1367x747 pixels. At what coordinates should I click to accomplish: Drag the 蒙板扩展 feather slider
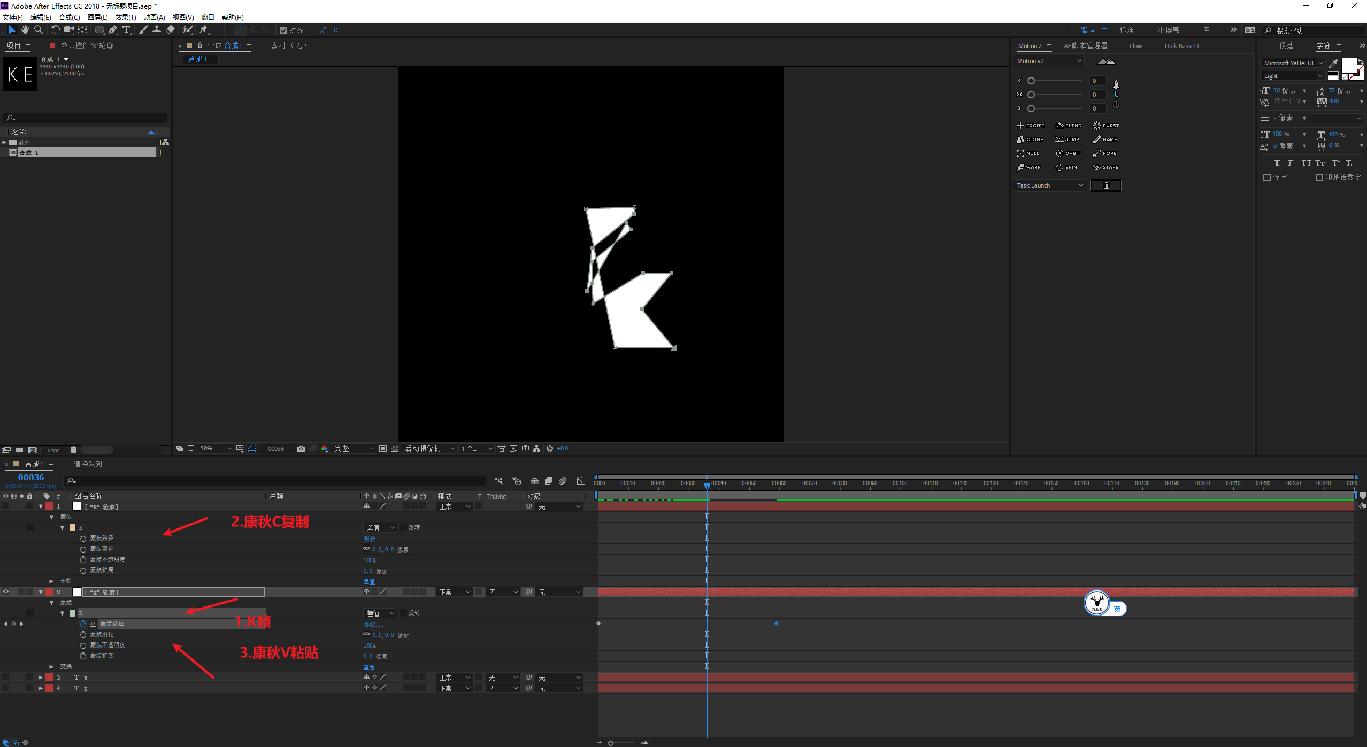(368, 656)
